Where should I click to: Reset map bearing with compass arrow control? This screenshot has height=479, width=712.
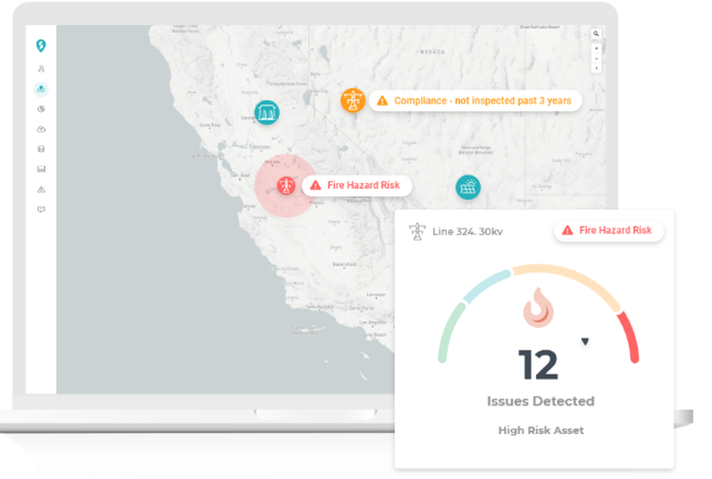click(596, 68)
